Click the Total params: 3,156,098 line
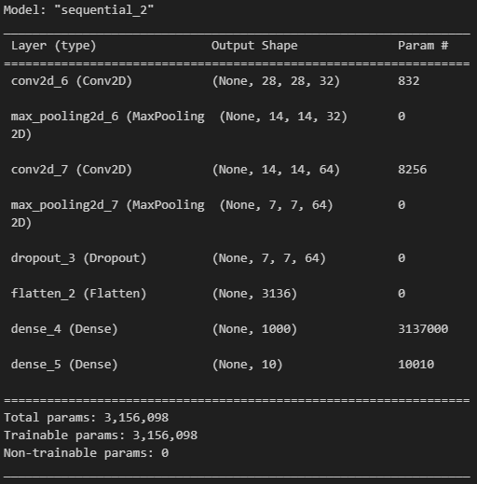477x484 pixels. pos(86,418)
